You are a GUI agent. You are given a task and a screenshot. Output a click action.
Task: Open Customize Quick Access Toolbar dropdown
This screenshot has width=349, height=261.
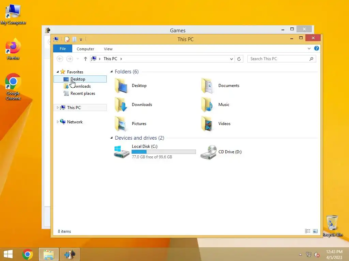[81, 39]
